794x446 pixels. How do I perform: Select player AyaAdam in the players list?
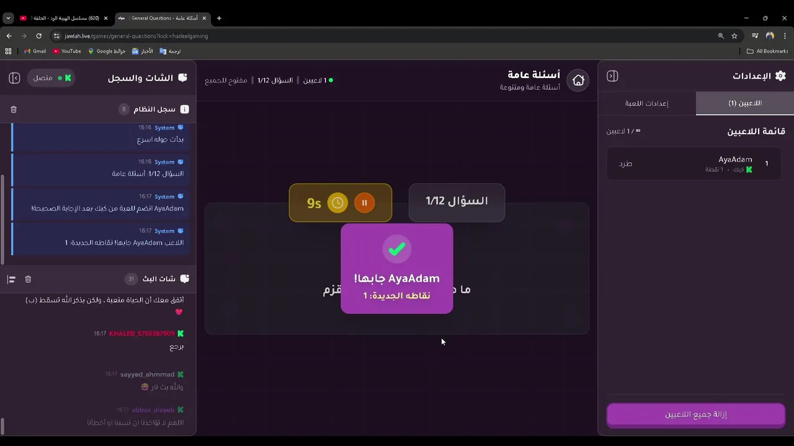coord(694,164)
